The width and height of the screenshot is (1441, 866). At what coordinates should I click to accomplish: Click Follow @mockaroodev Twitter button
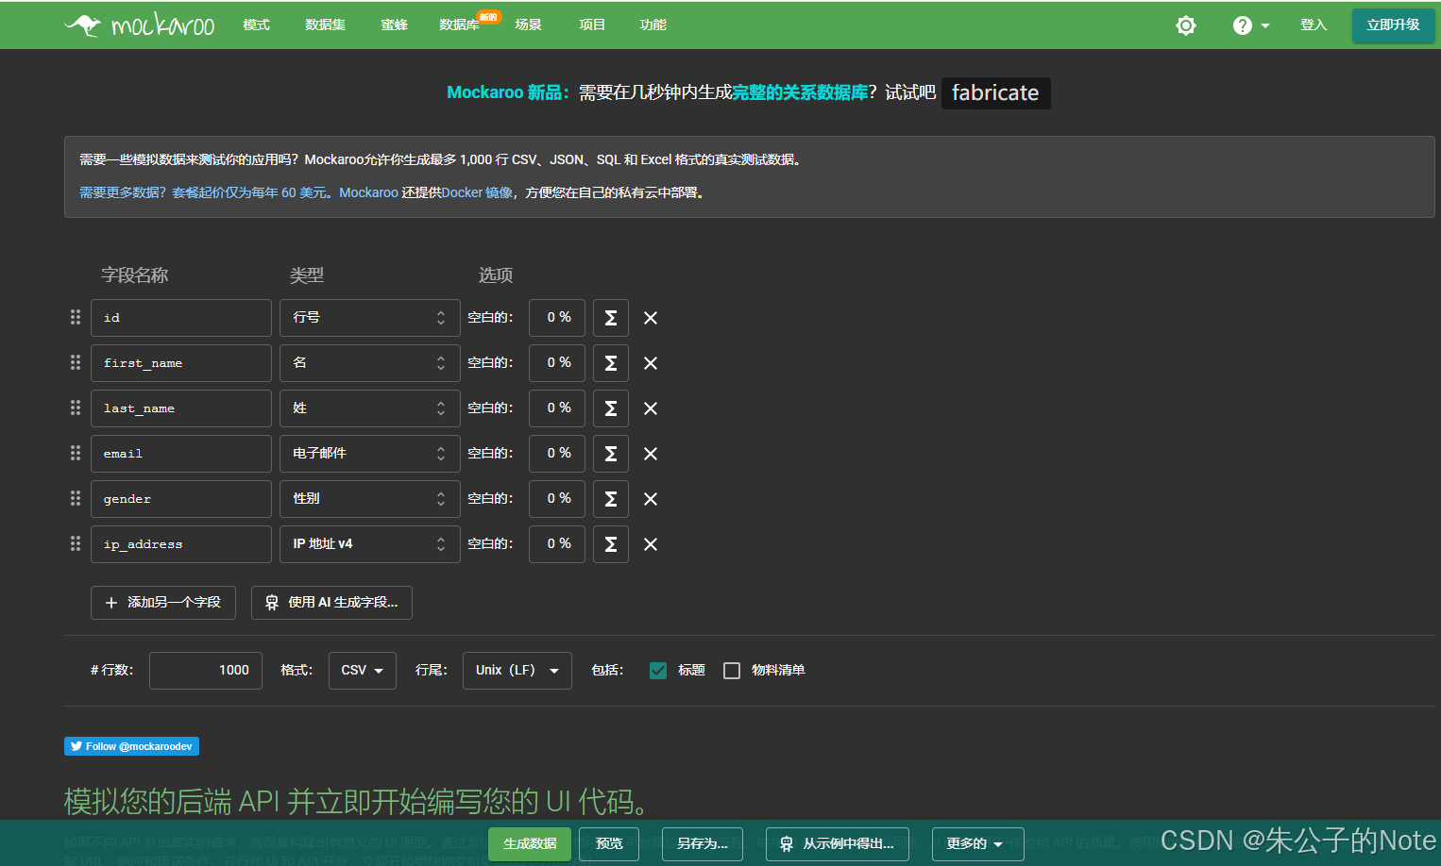pyautogui.click(x=131, y=746)
